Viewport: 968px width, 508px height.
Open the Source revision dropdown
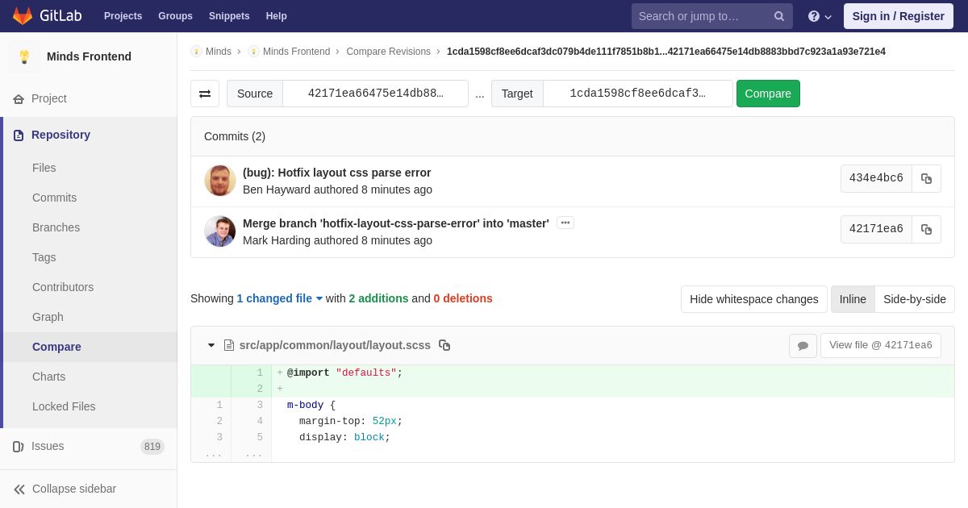[375, 94]
